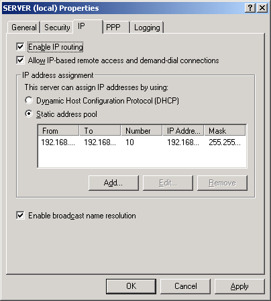Click the help question mark button

click(x=250, y=8)
